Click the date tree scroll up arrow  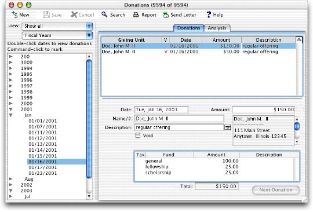click(x=89, y=56)
